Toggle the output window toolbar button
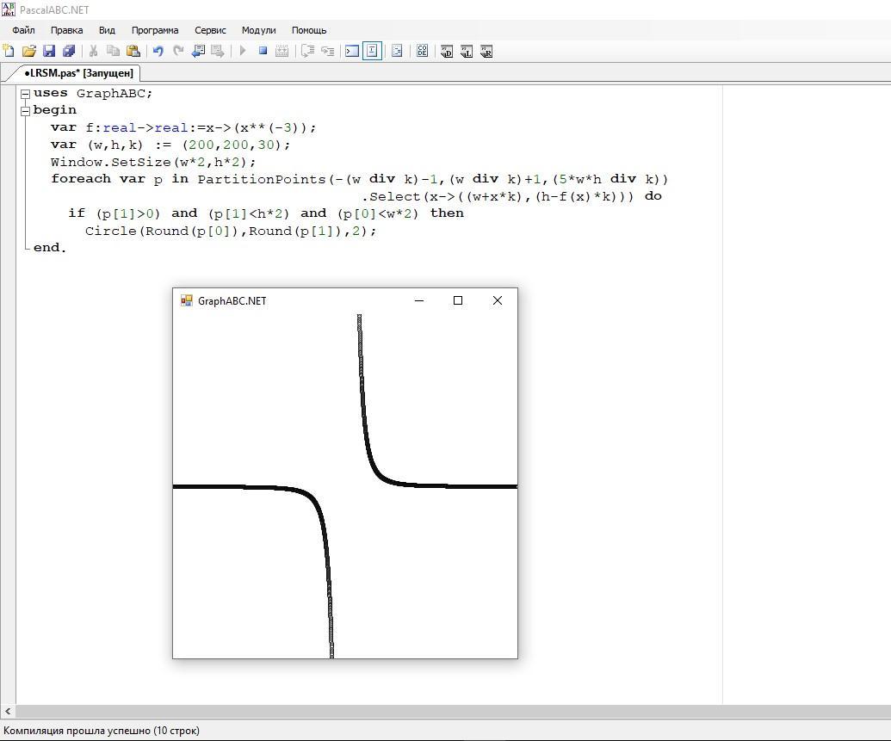 pos(352,52)
